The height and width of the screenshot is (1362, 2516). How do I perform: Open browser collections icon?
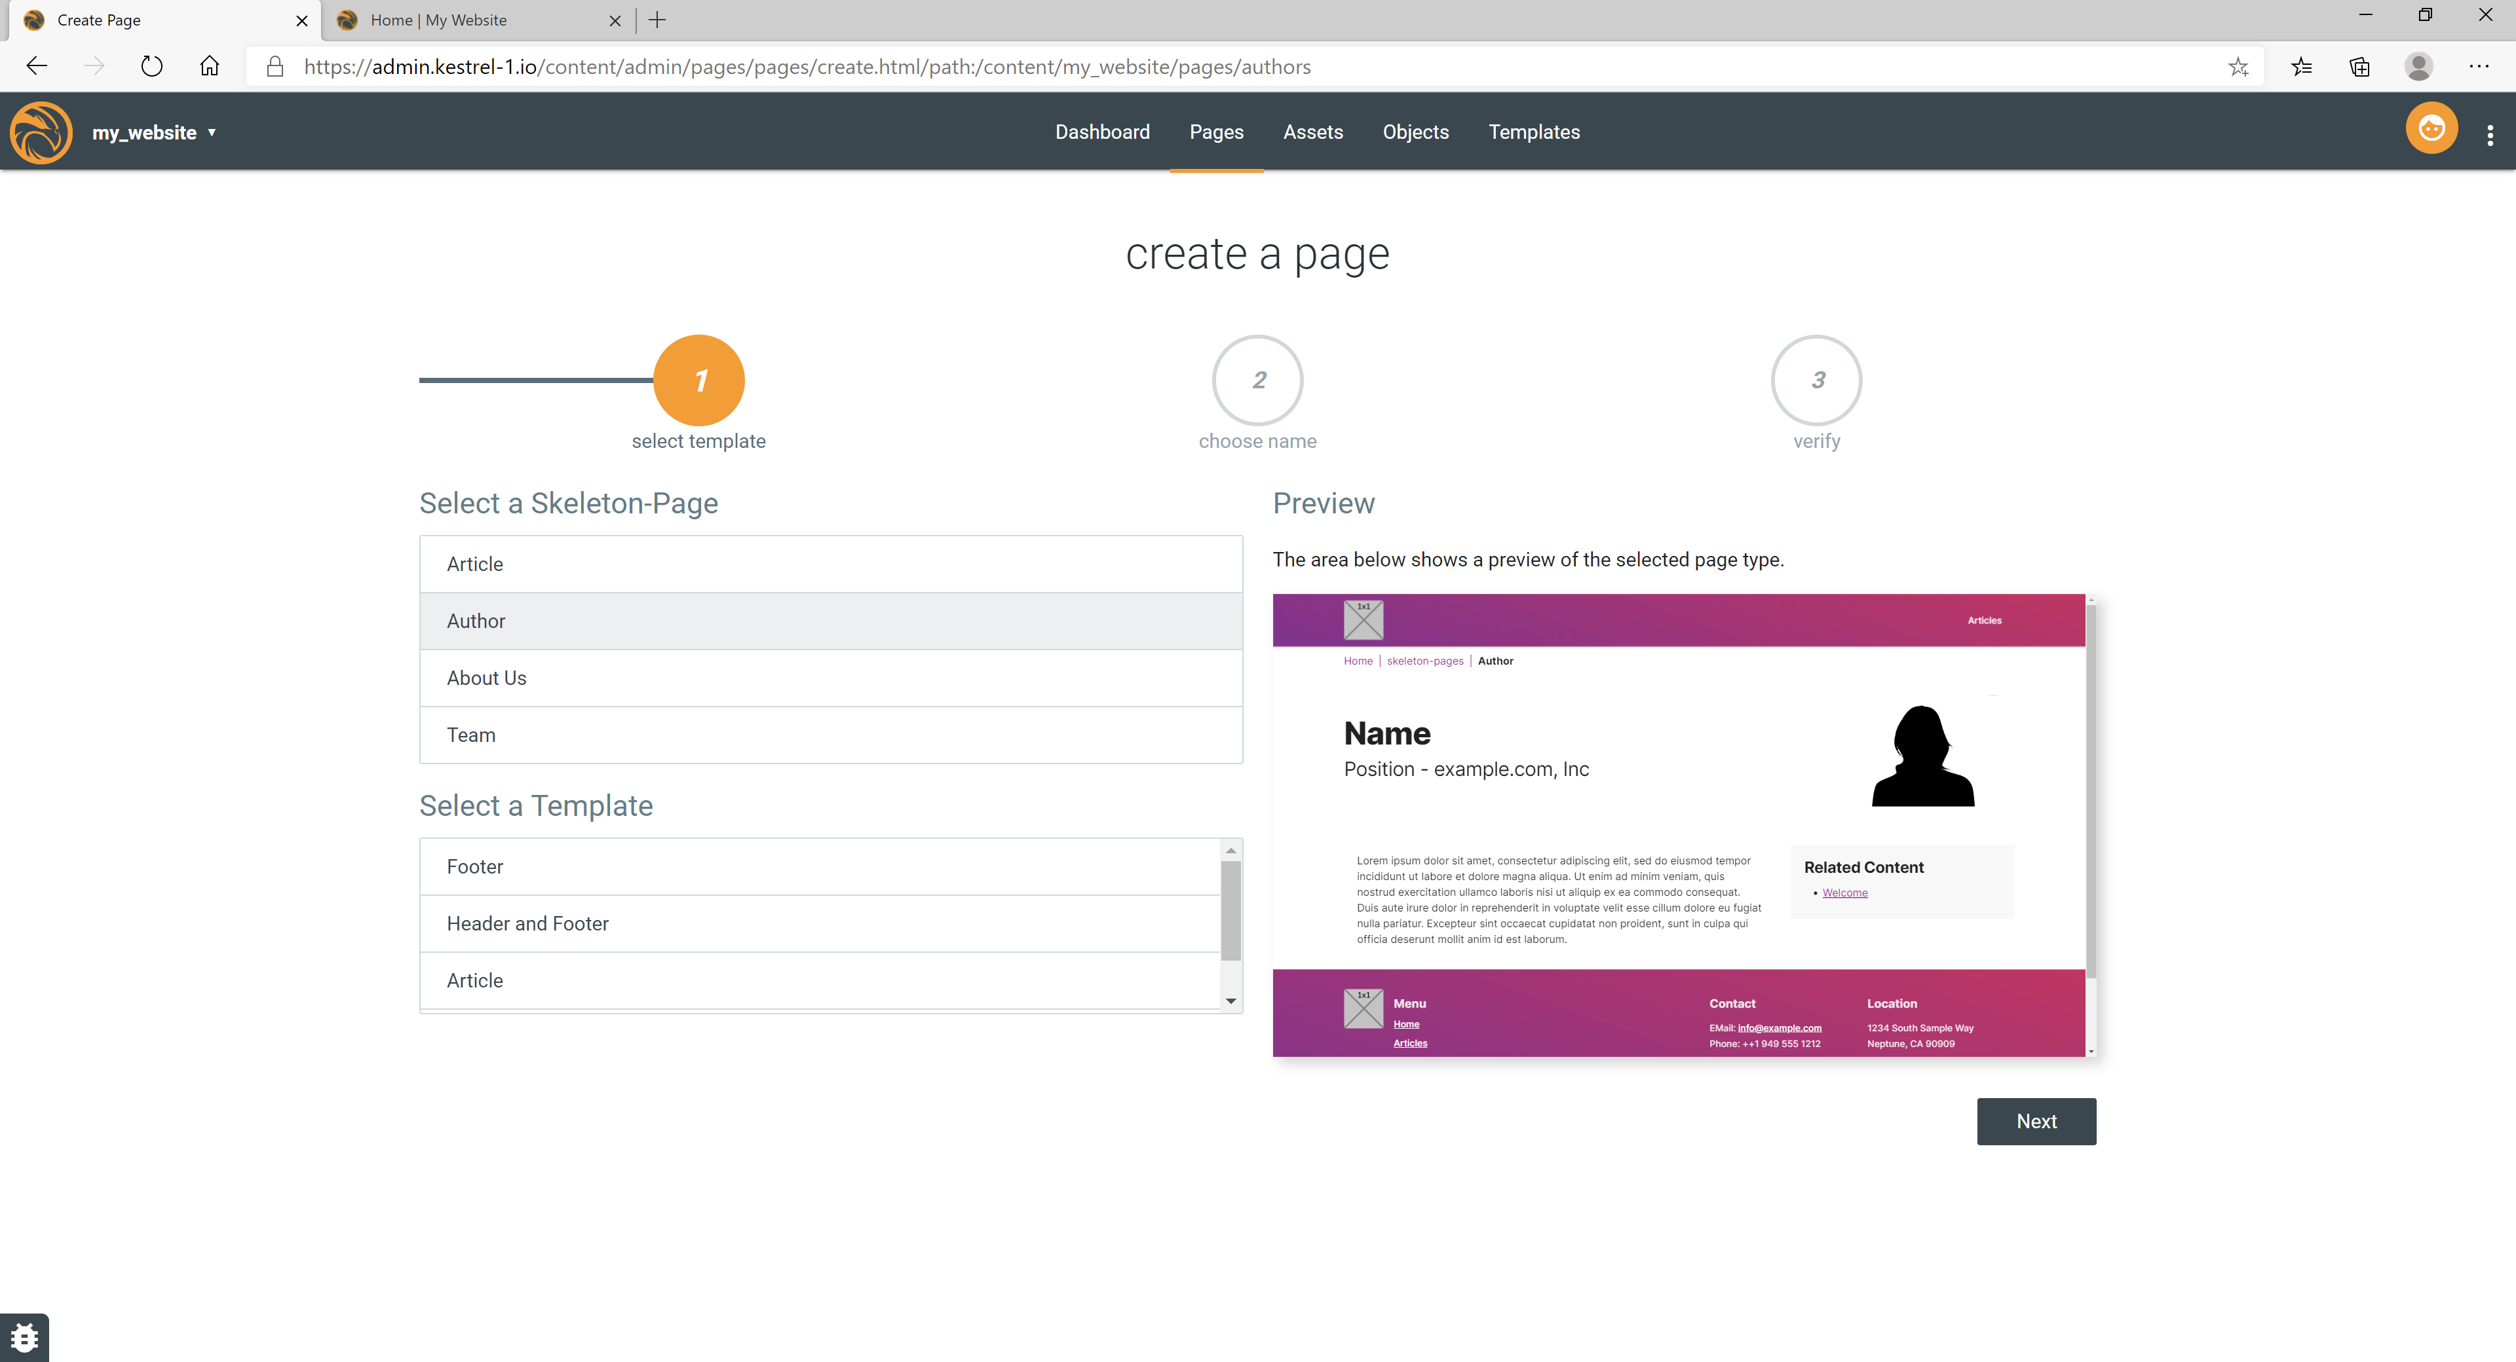click(2359, 66)
